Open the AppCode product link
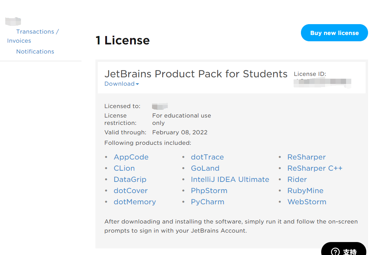The width and height of the screenshot is (374, 255). (x=131, y=157)
